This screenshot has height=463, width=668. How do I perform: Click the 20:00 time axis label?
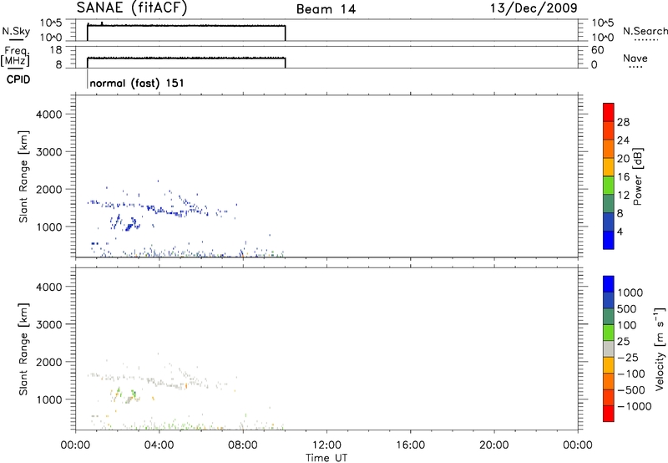click(x=494, y=445)
